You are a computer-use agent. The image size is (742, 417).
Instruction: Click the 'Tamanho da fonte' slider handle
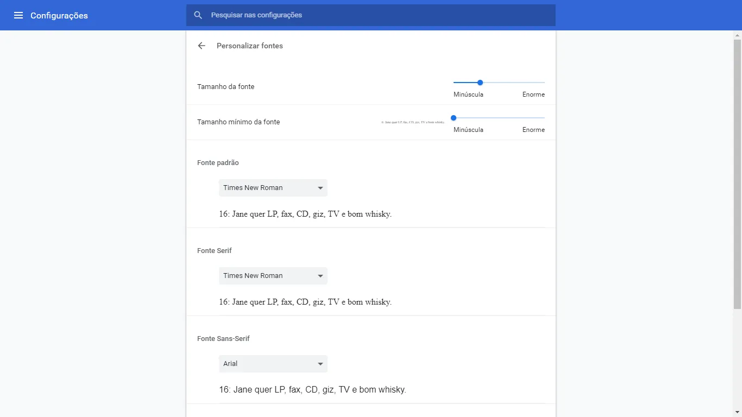point(480,83)
